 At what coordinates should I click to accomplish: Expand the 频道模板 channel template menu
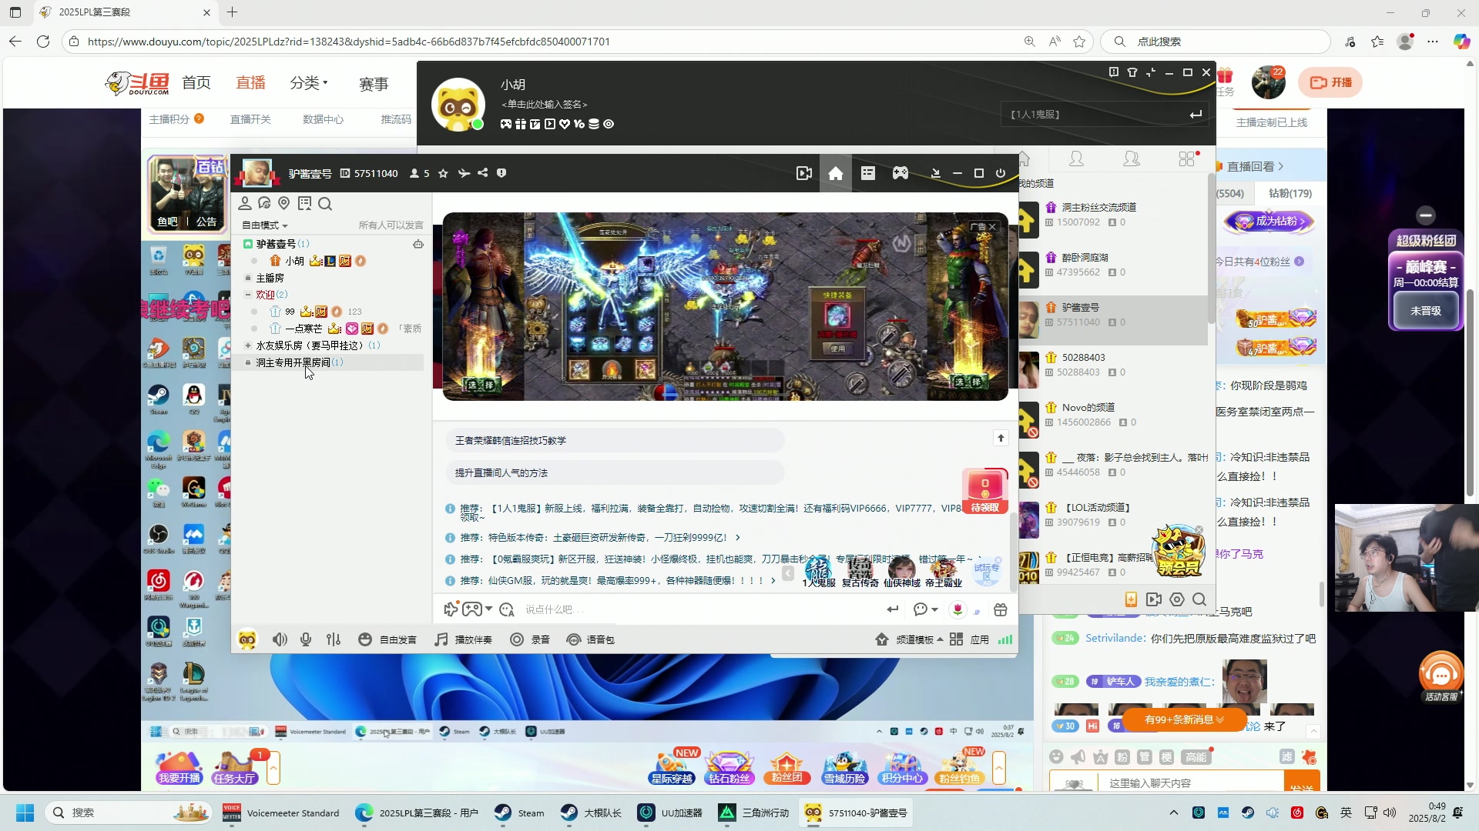pyautogui.click(x=910, y=640)
